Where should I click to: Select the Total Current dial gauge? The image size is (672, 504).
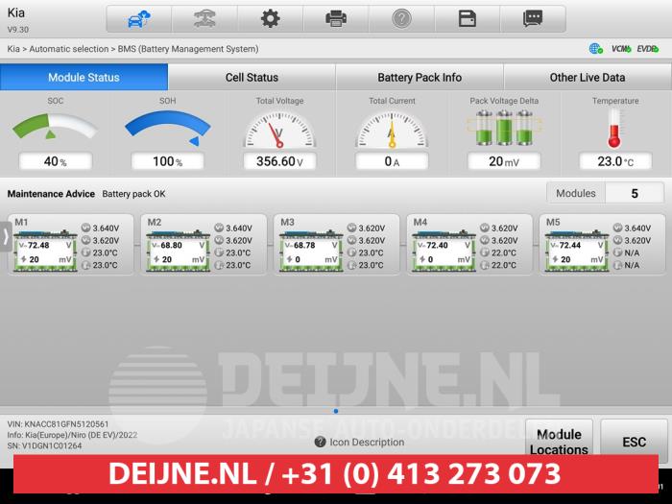(x=392, y=130)
